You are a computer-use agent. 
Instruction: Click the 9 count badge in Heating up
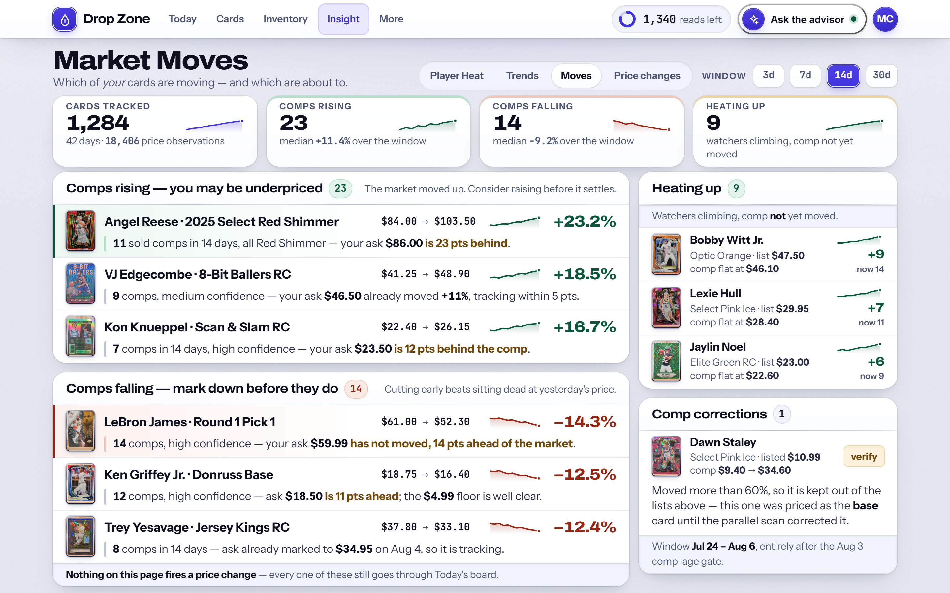(x=736, y=189)
